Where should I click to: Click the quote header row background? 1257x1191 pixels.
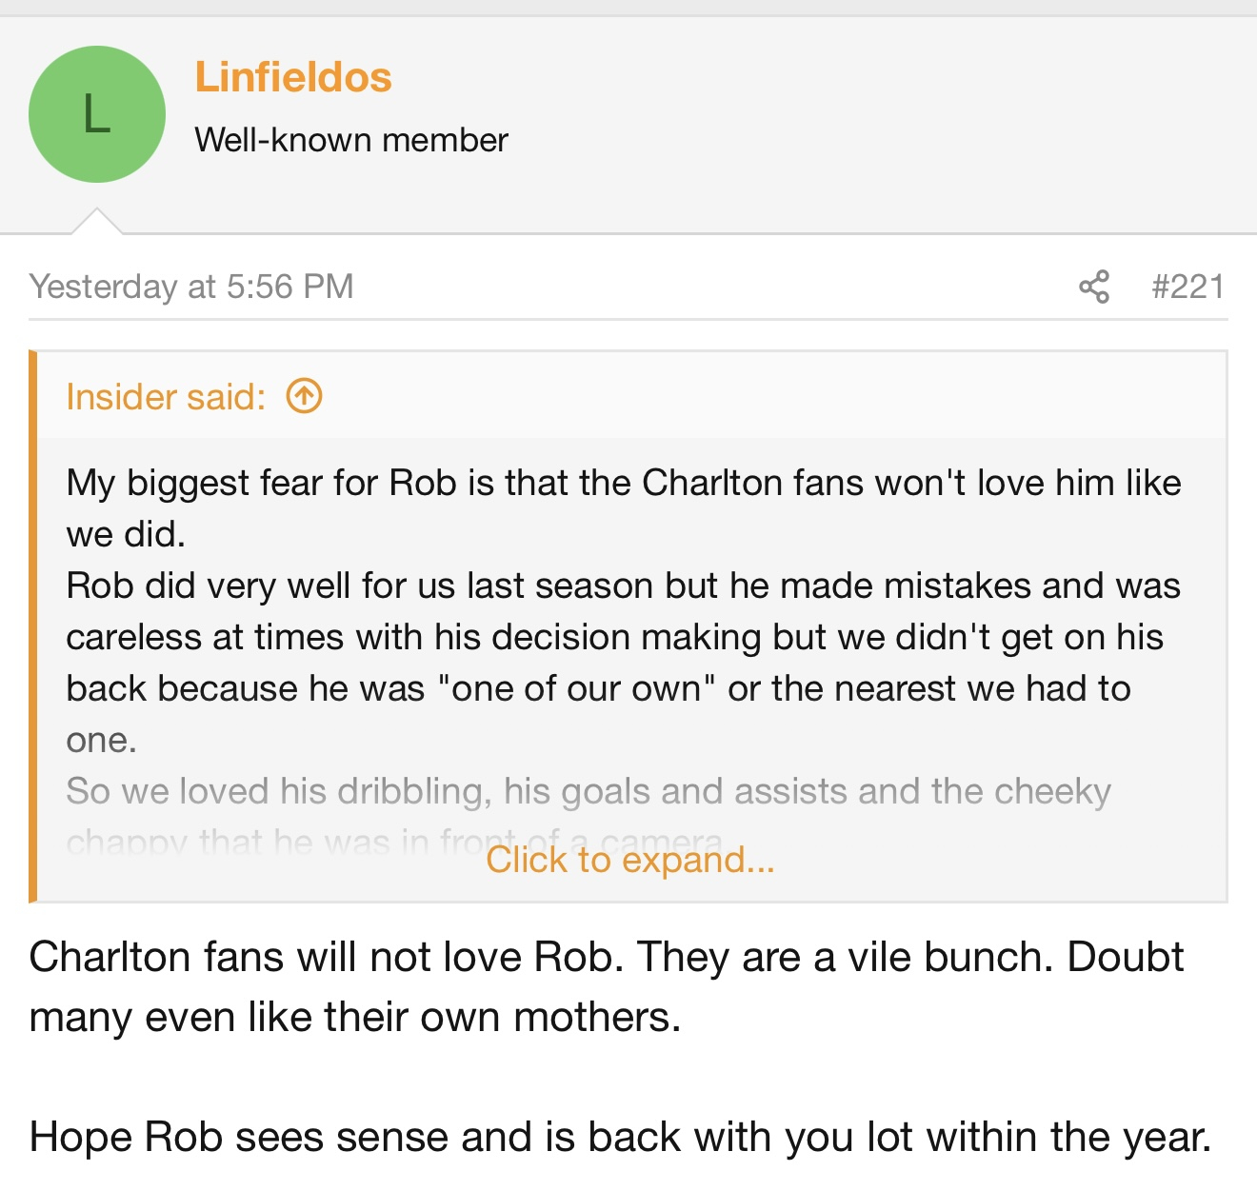tap(631, 395)
